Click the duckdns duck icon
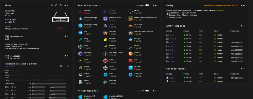 click(x=105, y=40)
